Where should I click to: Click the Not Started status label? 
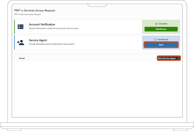click(163, 40)
